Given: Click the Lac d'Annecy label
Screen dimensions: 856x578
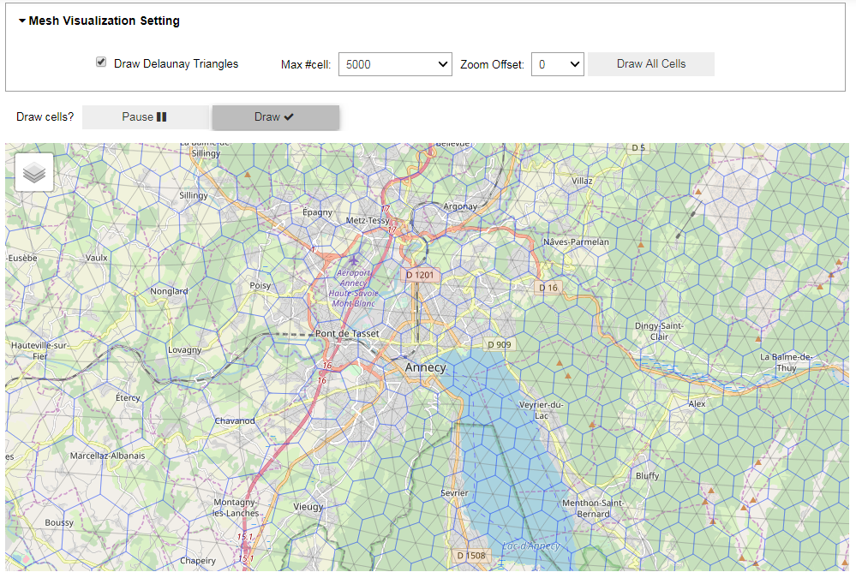Looking at the screenshot, I should (x=530, y=545).
